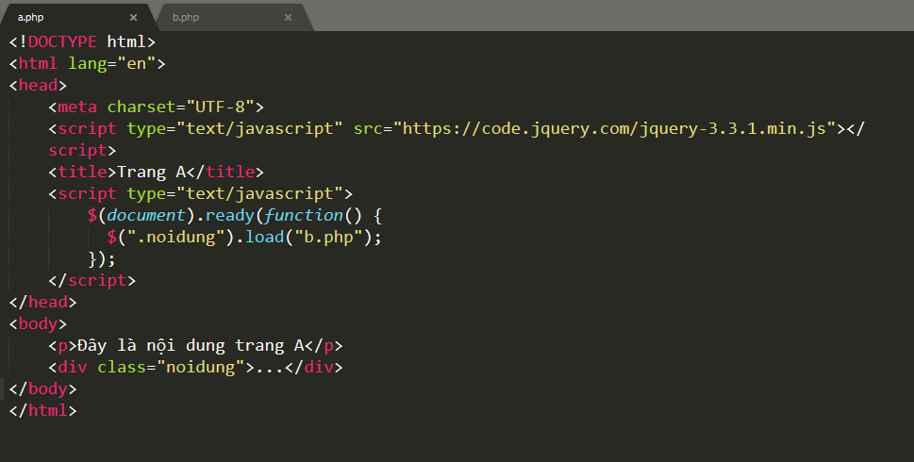Click the wrapped script> continuation line
The height and width of the screenshot is (462, 914).
pyautogui.click(x=82, y=150)
